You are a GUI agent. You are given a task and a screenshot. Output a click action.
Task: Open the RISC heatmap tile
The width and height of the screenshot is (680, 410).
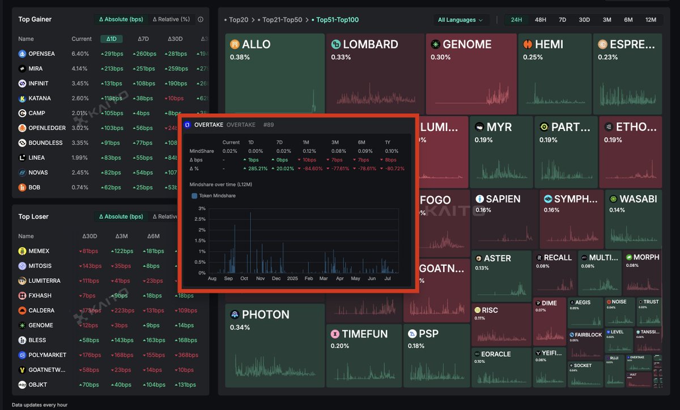pyautogui.click(x=501, y=325)
